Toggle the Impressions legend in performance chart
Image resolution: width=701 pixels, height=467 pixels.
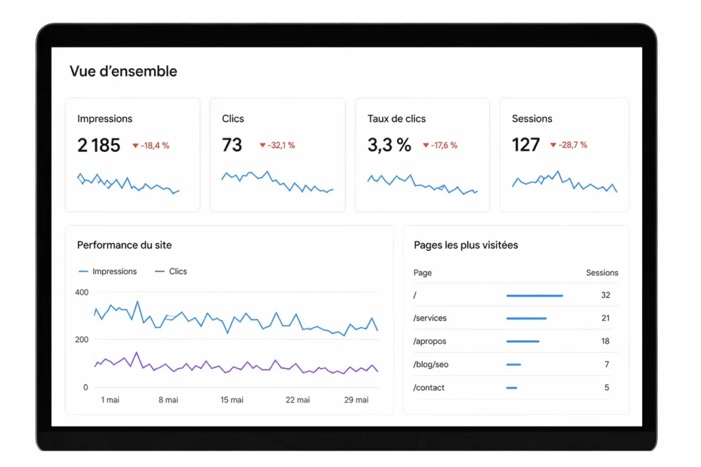tap(107, 272)
